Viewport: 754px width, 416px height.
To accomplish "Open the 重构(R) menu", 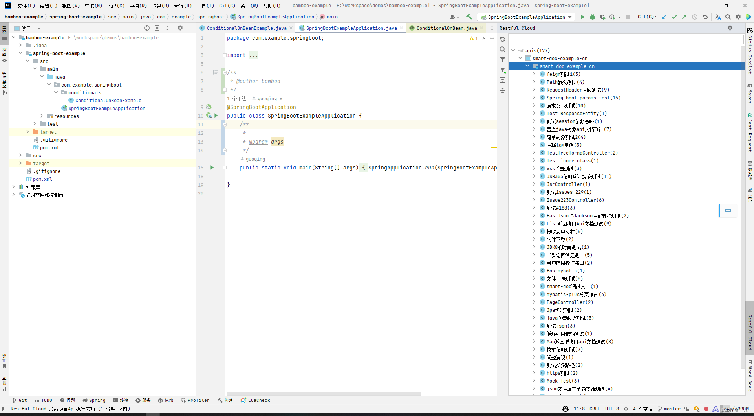I will click(x=138, y=6).
